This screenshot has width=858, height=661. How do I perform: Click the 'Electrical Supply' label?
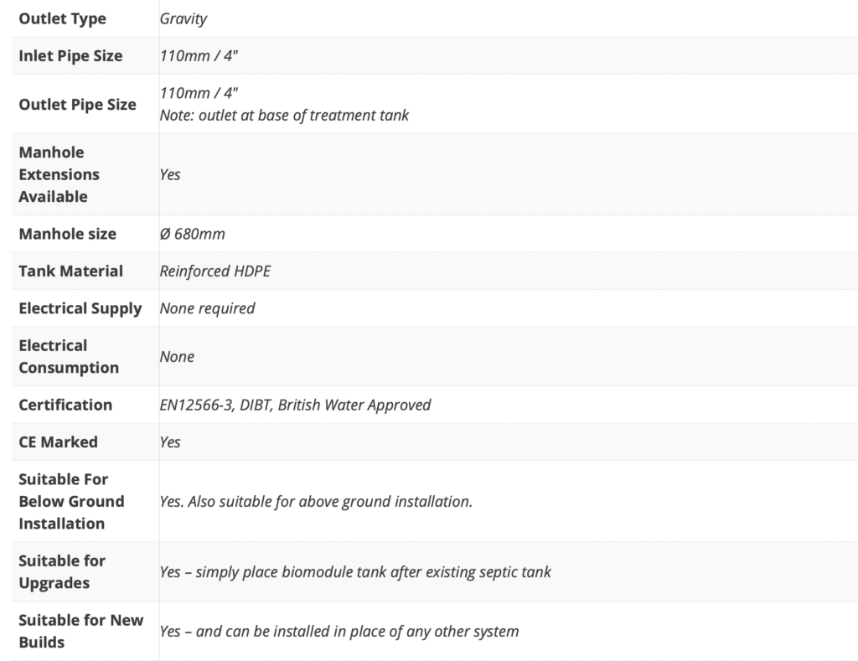80,308
